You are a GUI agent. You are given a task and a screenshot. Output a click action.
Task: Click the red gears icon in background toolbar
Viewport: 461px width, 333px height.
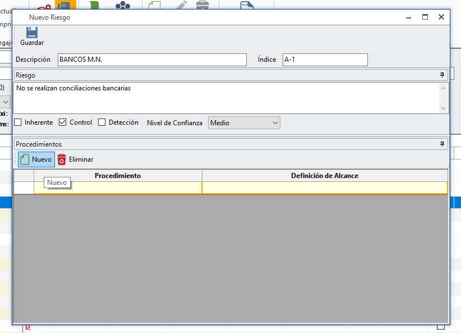[44, 6]
